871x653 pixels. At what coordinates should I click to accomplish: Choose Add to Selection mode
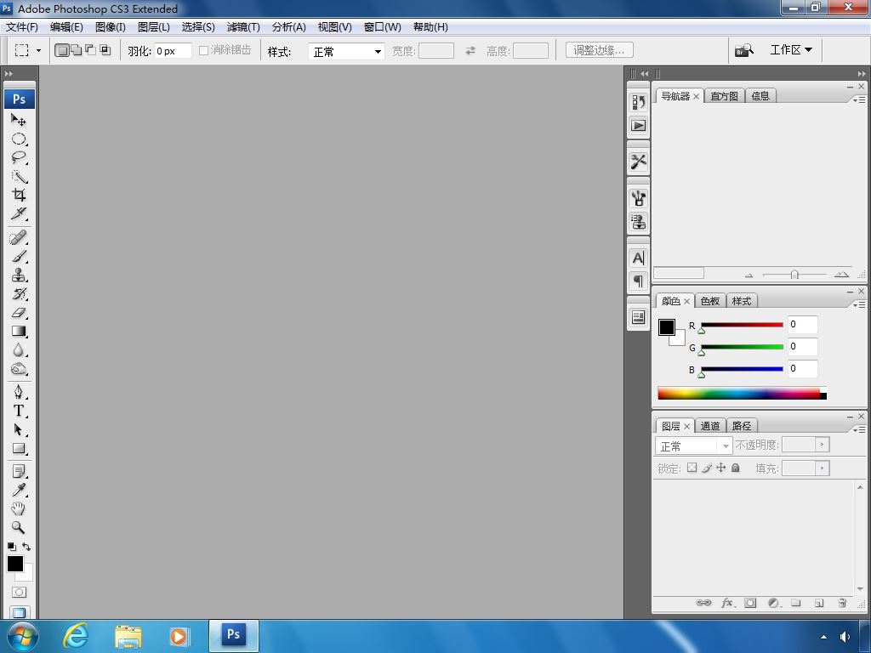[77, 50]
